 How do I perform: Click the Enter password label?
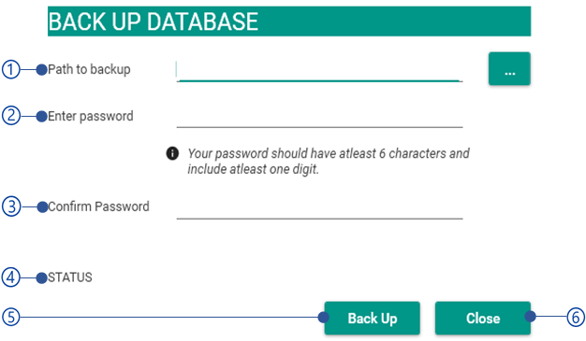pos(91,116)
